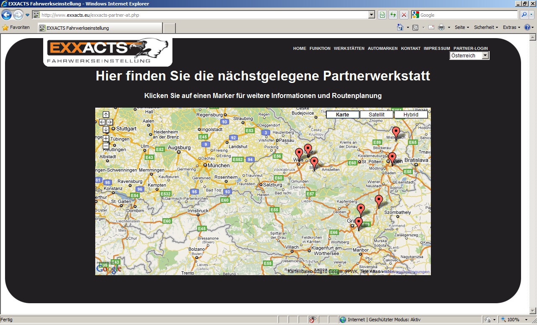
Task: Expand the zoom level dropdown arrow
Action: pyautogui.click(x=527, y=320)
